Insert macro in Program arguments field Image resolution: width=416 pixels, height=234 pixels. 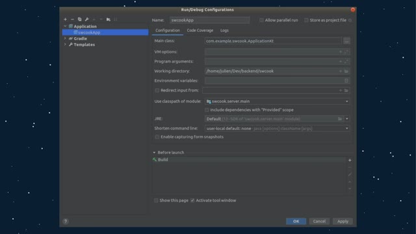coord(341,62)
